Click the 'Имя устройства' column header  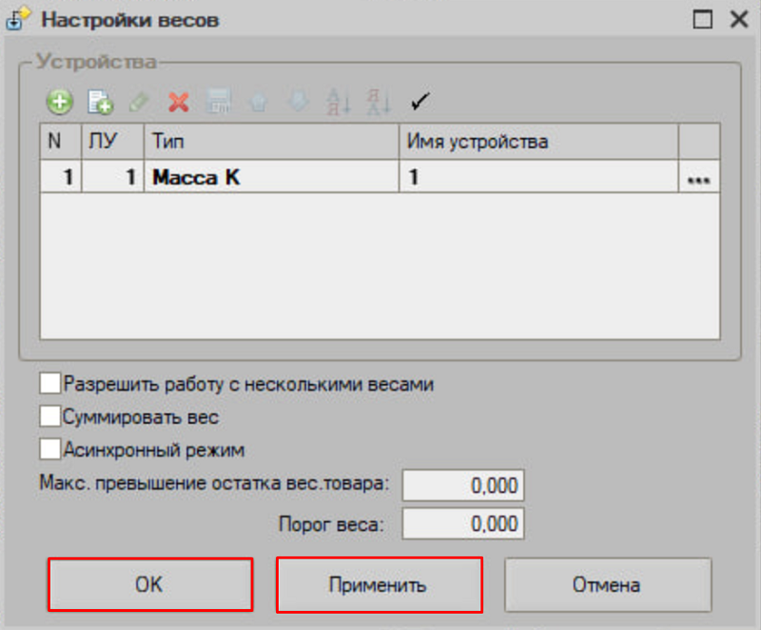537,142
